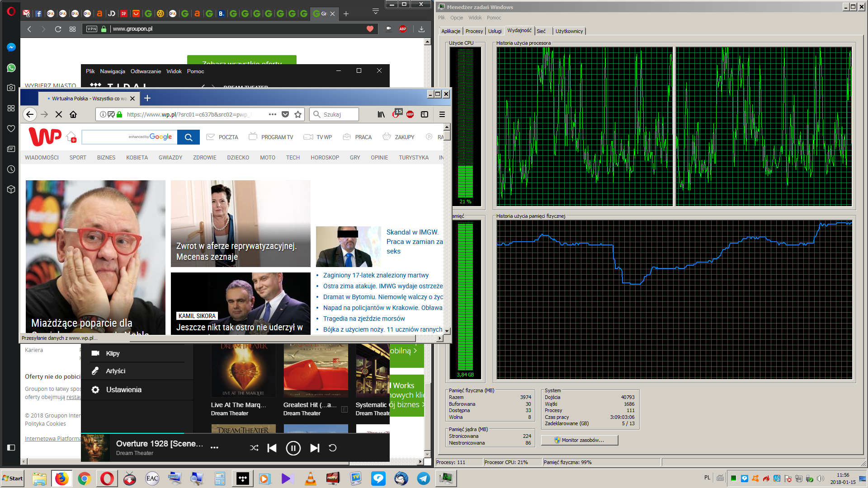The height and width of the screenshot is (488, 868).
Task: Open page actions three-dot menu in Firefox
Action: (x=272, y=114)
